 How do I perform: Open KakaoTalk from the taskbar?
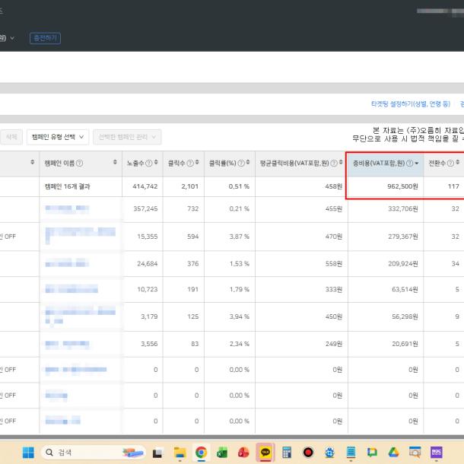point(265,452)
